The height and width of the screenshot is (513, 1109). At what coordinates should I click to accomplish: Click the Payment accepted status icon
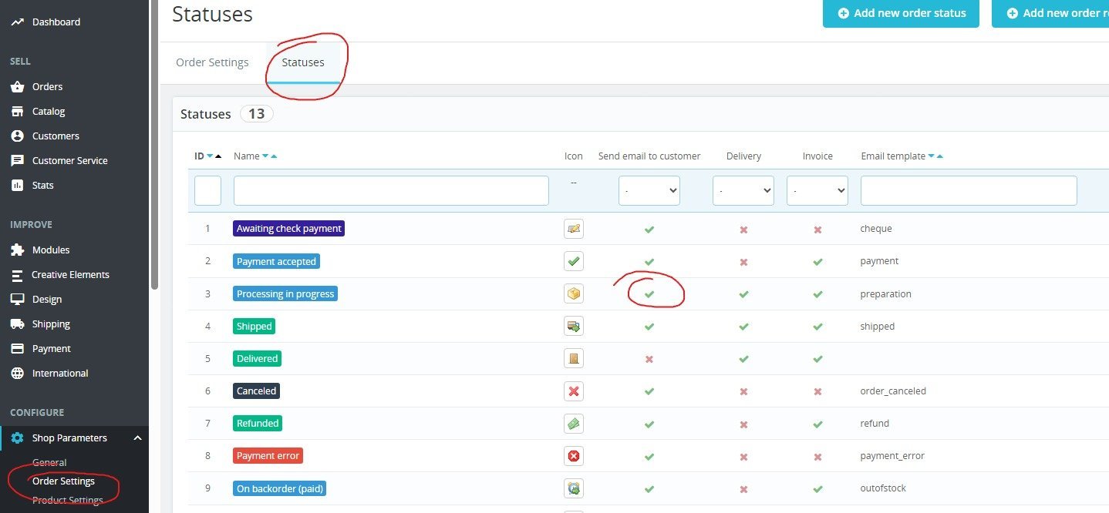pos(573,261)
